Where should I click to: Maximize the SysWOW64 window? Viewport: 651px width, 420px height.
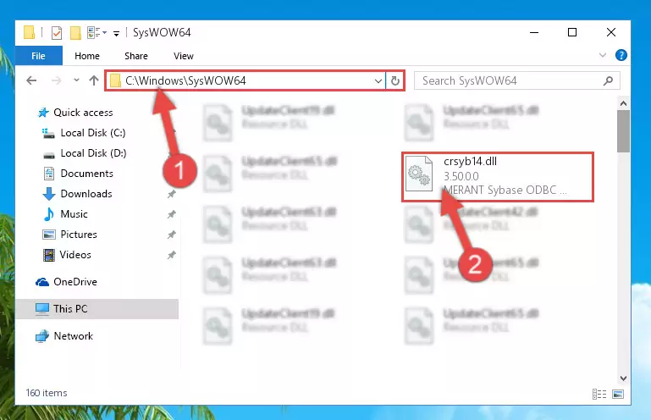pyautogui.click(x=572, y=32)
